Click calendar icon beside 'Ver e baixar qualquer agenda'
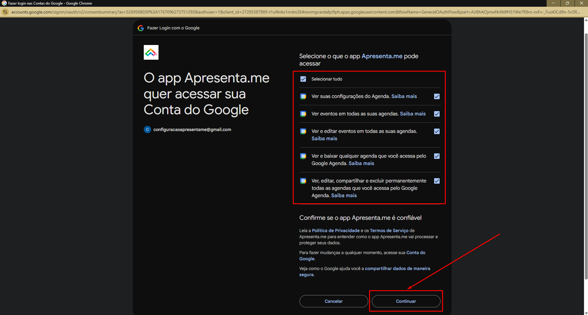Viewport: 588px width, 315px height. click(x=303, y=156)
